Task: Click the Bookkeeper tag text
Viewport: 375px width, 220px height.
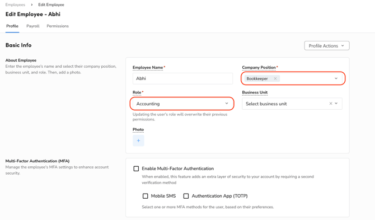Action: [x=257, y=78]
